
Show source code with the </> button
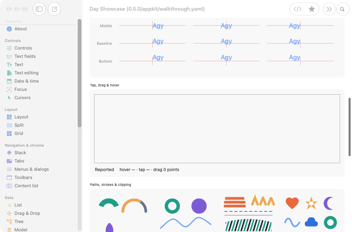(297, 9)
